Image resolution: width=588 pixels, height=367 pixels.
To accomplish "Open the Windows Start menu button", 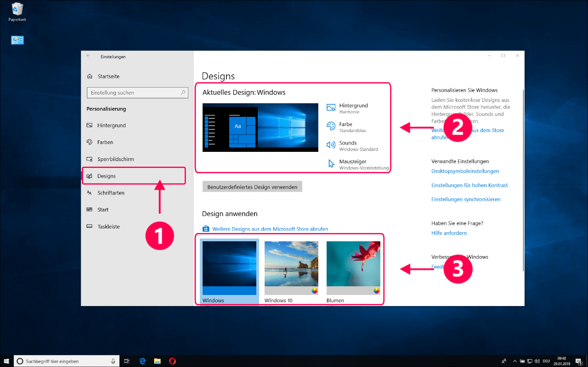I will [6, 361].
